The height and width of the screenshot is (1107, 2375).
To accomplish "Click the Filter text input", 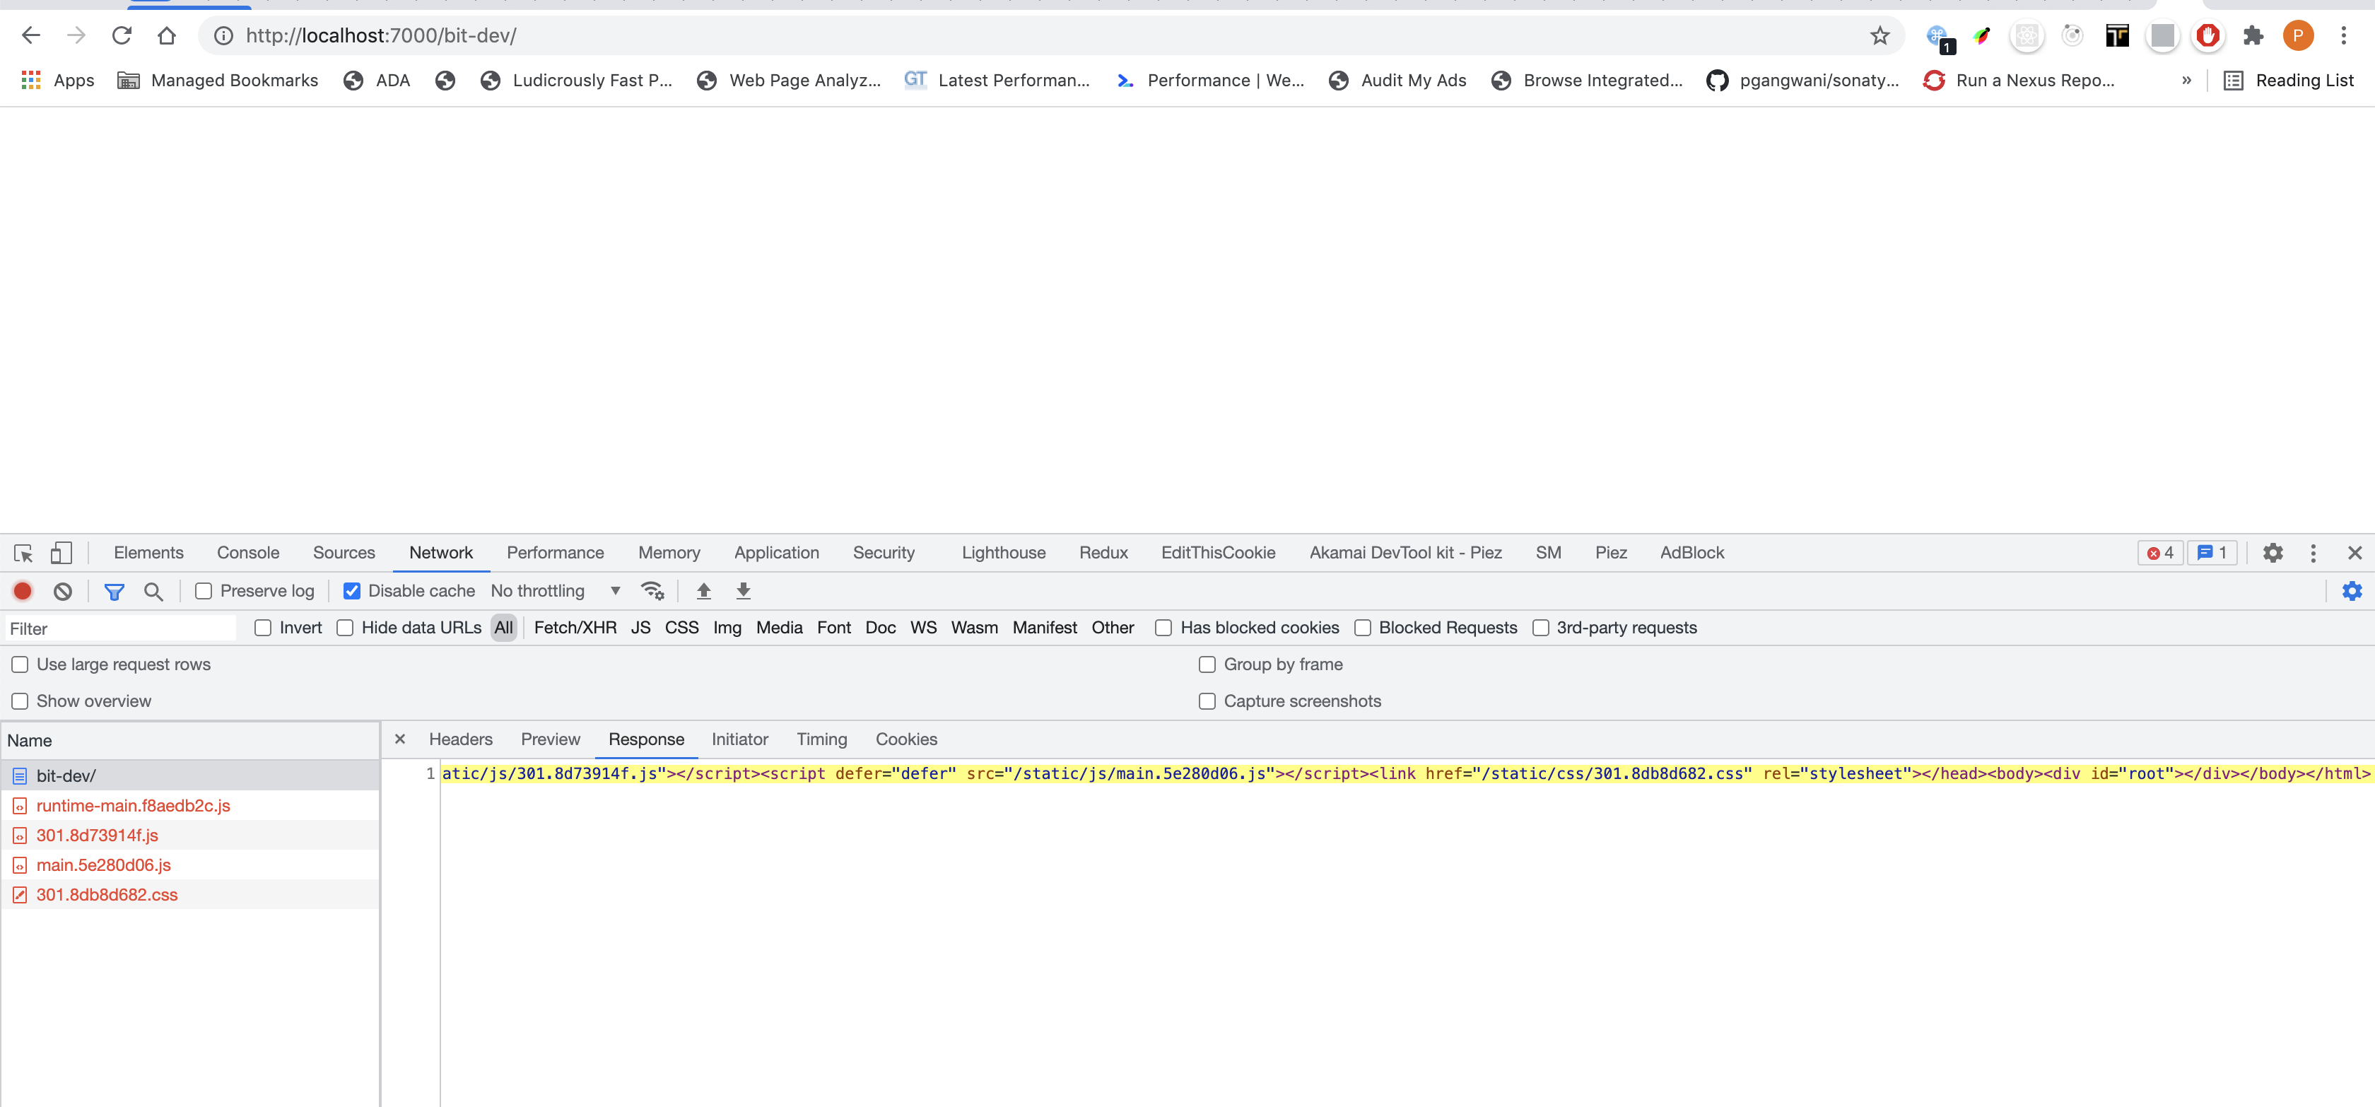I will click(x=120, y=628).
